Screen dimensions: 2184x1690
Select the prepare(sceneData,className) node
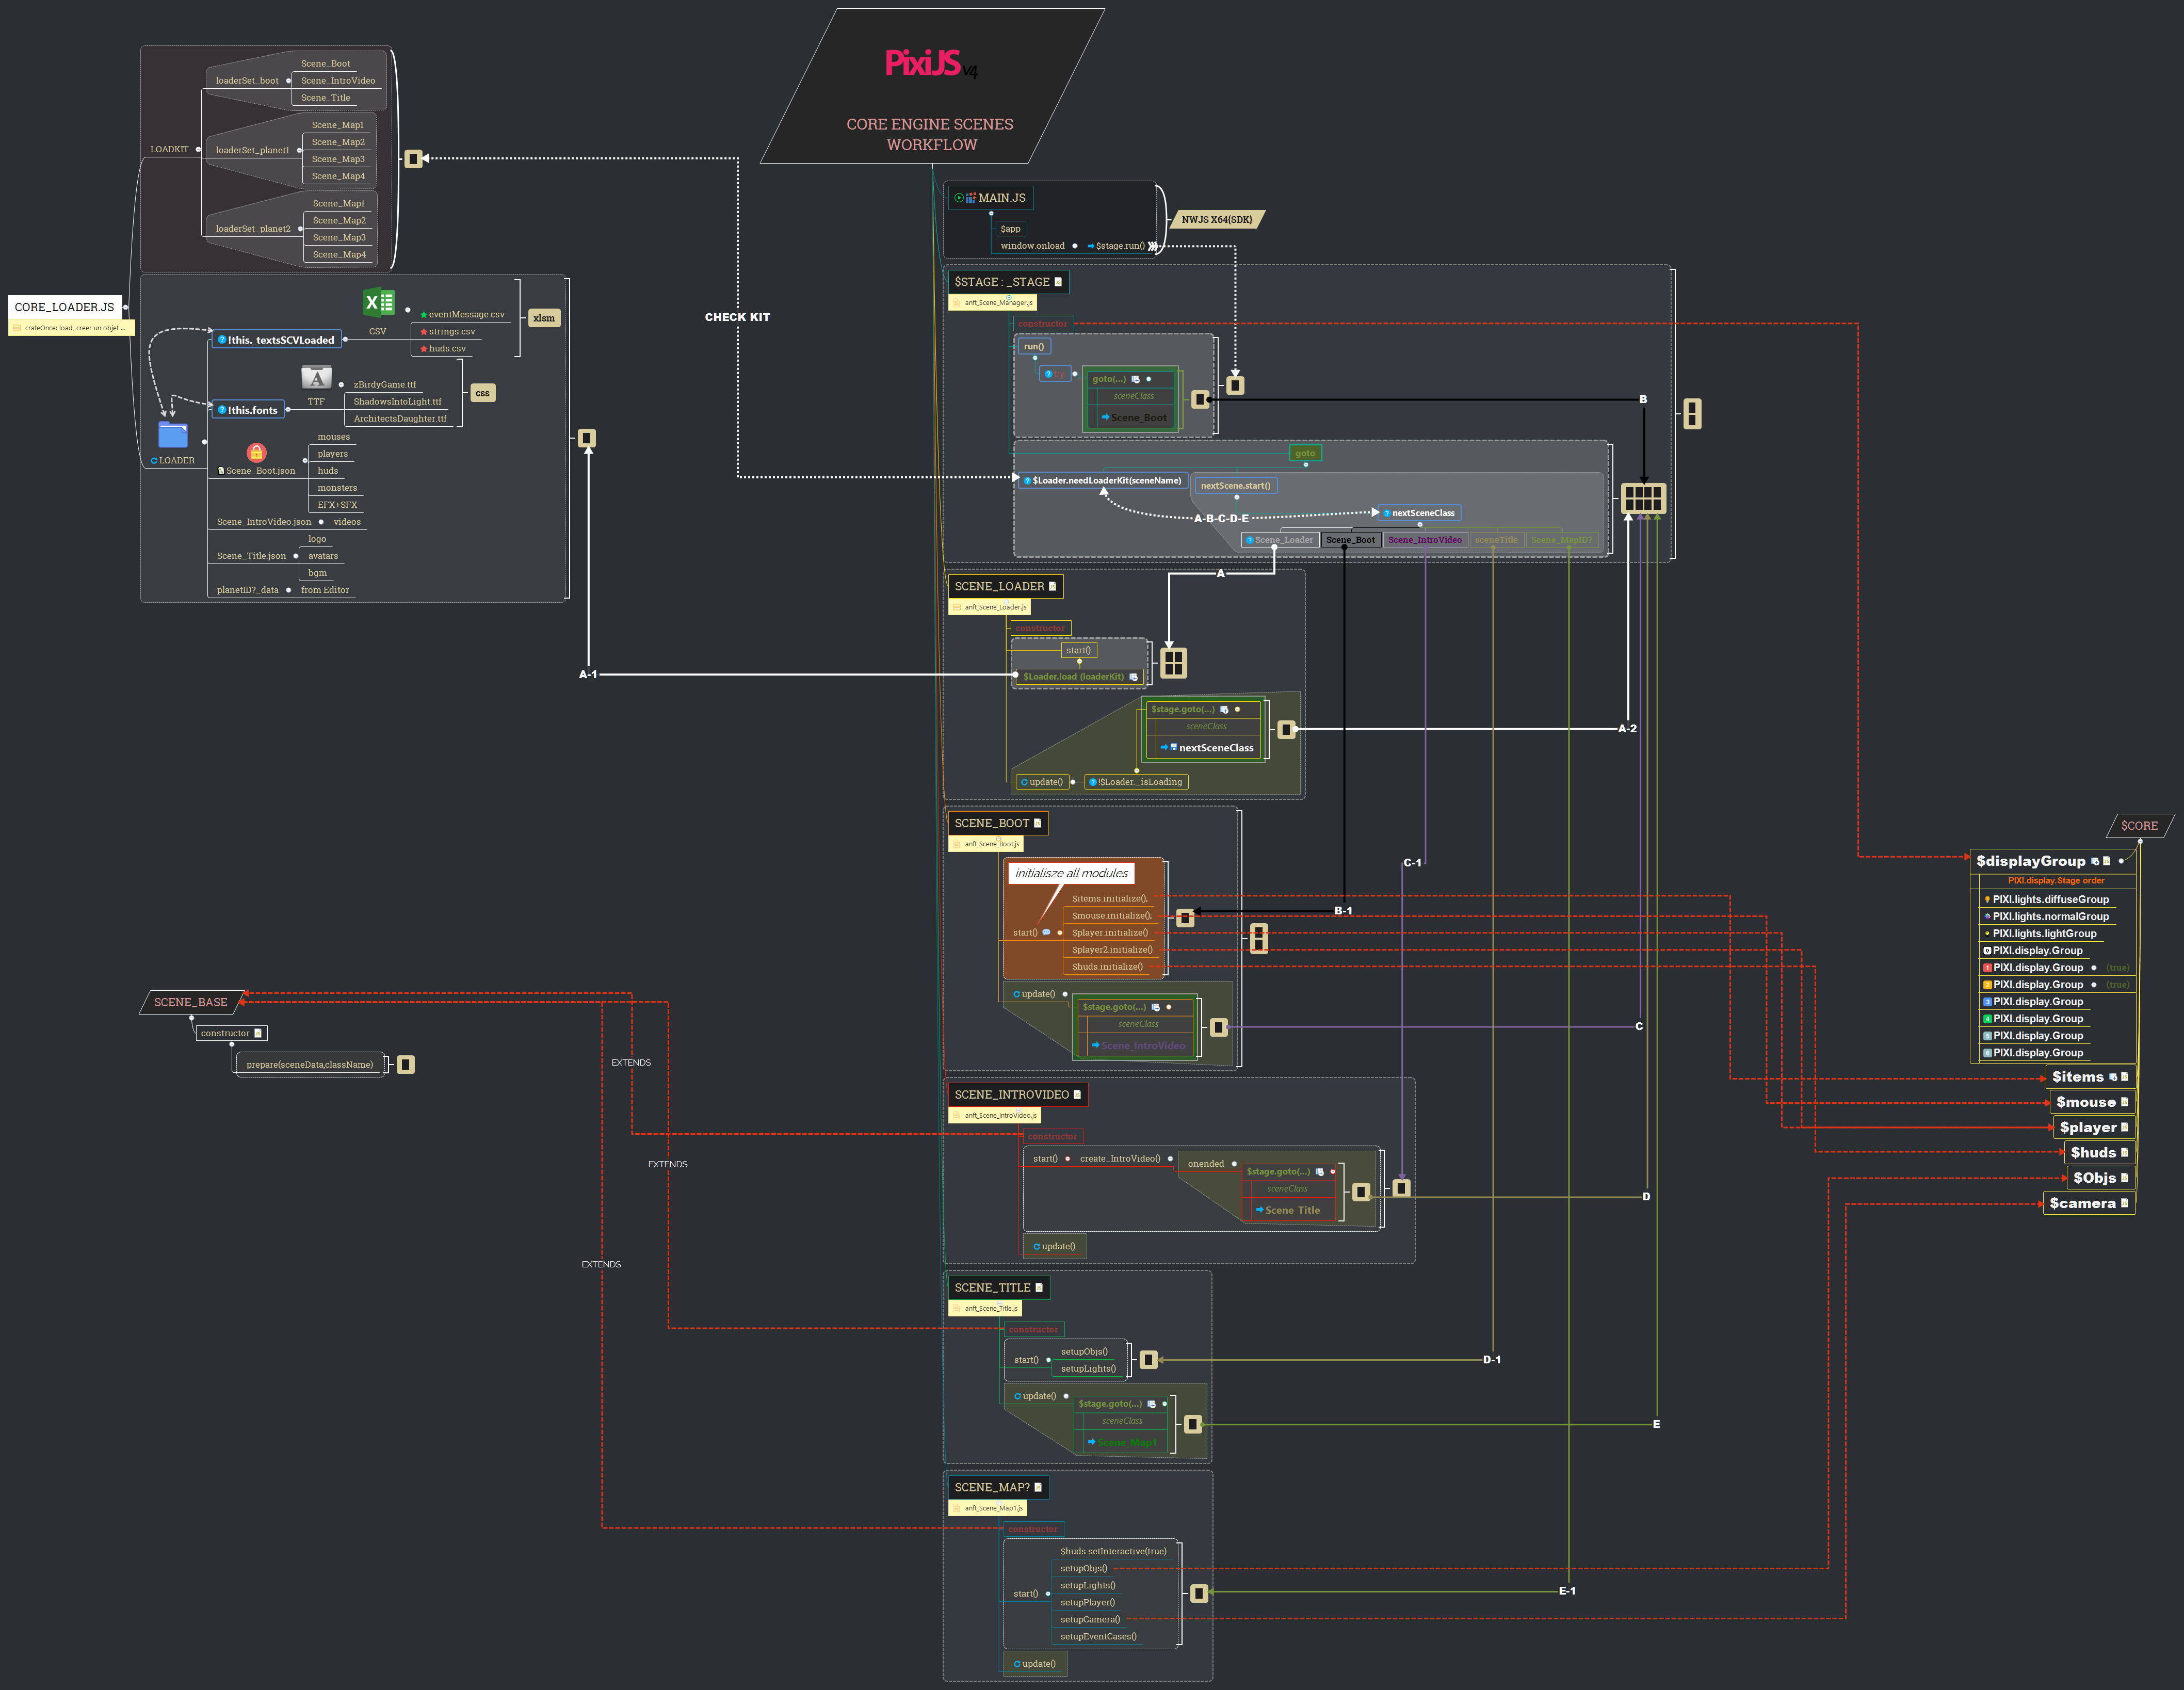pyautogui.click(x=310, y=1064)
